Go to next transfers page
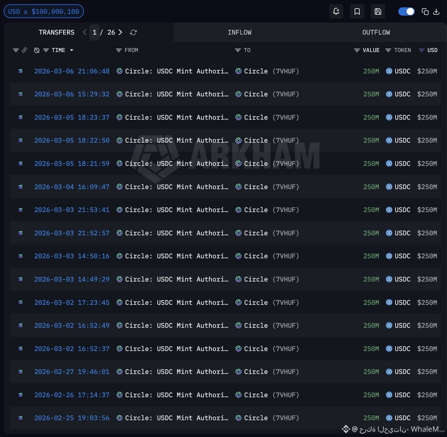Screen dimensions: 447x437 pos(120,32)
